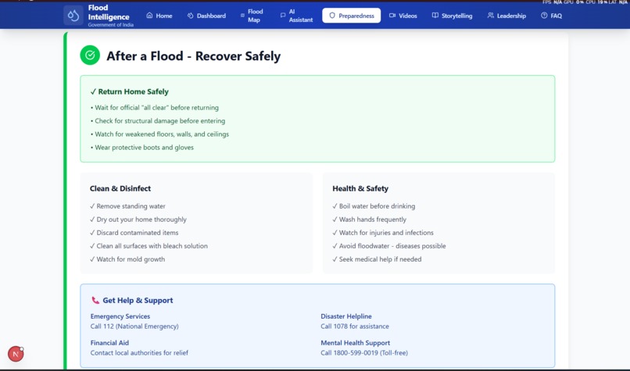
Task: Click 'Government of India' subtitle text
Action: pos(110,25)
